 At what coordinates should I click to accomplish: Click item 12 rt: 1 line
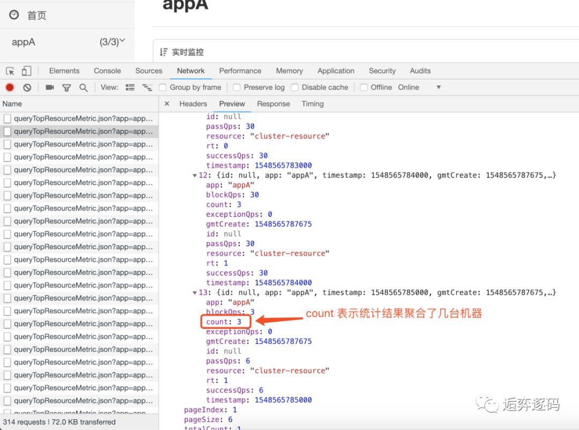(217, 263)
